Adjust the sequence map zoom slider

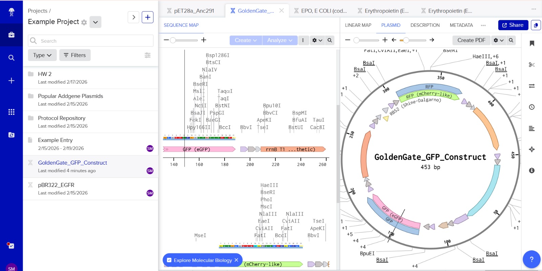173,40
